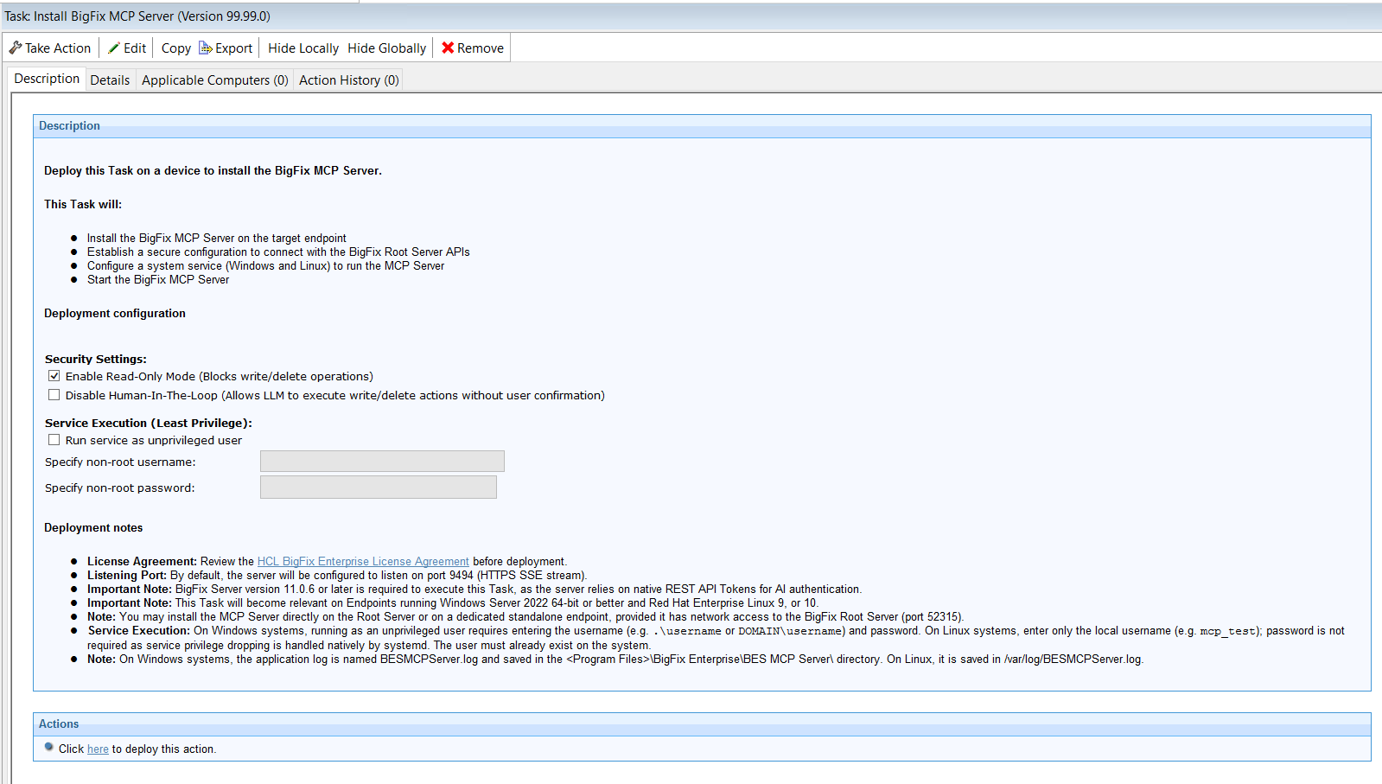Click the Take Action label
Viewport: 1382px width, 784px height.
tap(58, 48)
